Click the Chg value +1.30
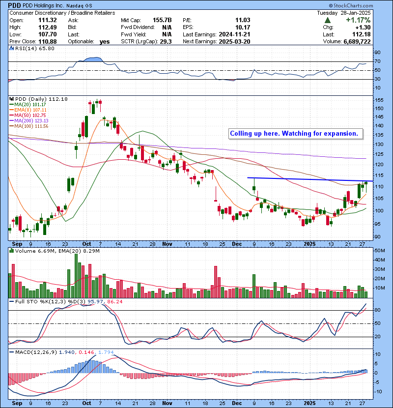 (364, 28)
